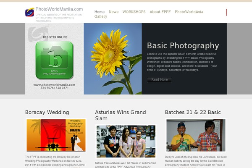
Task: Click the Basic Photography slide heading
Action: tap(183, 46)
